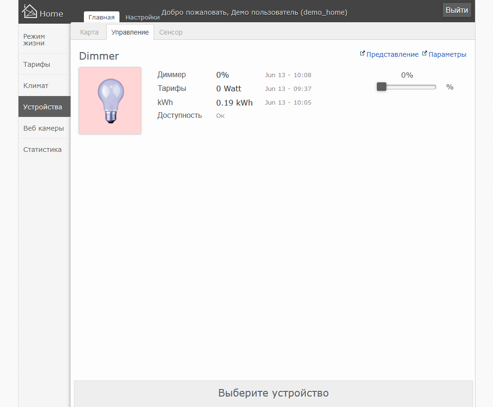Screen dimensions: 493x407
Task: Open the Параметры link
Action: coord(447,54)
